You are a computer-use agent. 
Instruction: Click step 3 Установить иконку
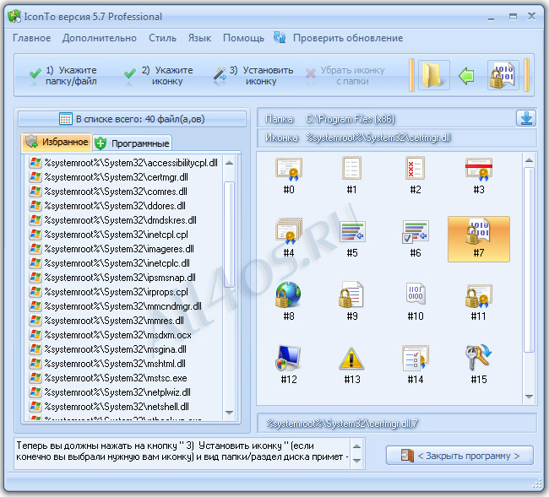[x=253, y=76]
